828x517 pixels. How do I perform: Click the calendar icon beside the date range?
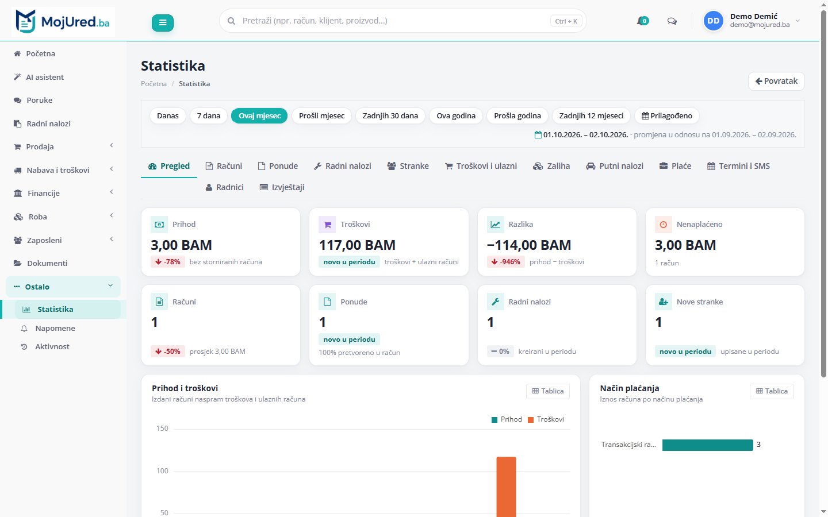538,135
